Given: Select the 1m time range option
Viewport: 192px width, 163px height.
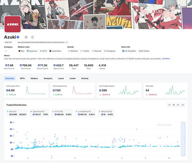Looking at the screenshot, I should [x=178, y=105].
